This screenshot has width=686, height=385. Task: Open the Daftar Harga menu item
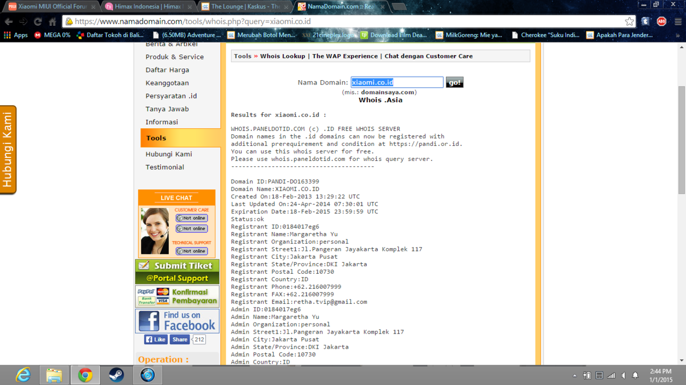(167, 70)
